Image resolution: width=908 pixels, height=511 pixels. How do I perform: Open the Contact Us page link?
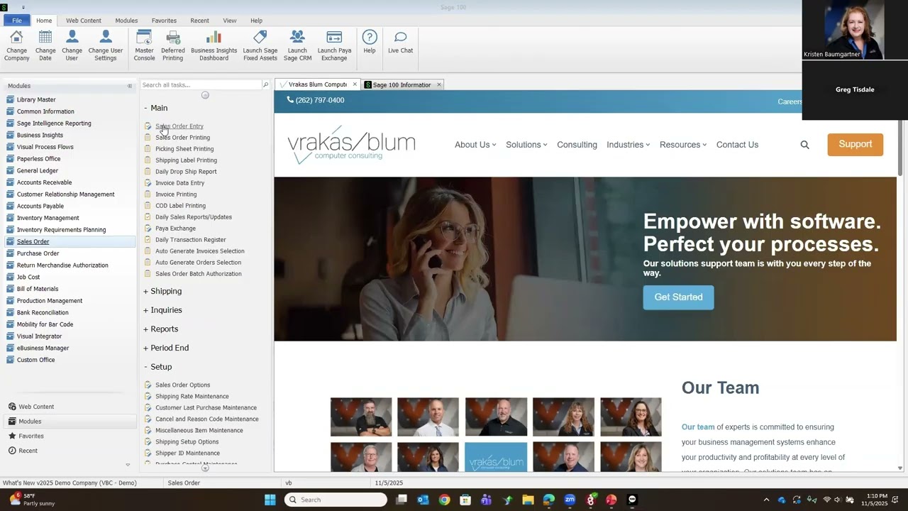[737, 145]
